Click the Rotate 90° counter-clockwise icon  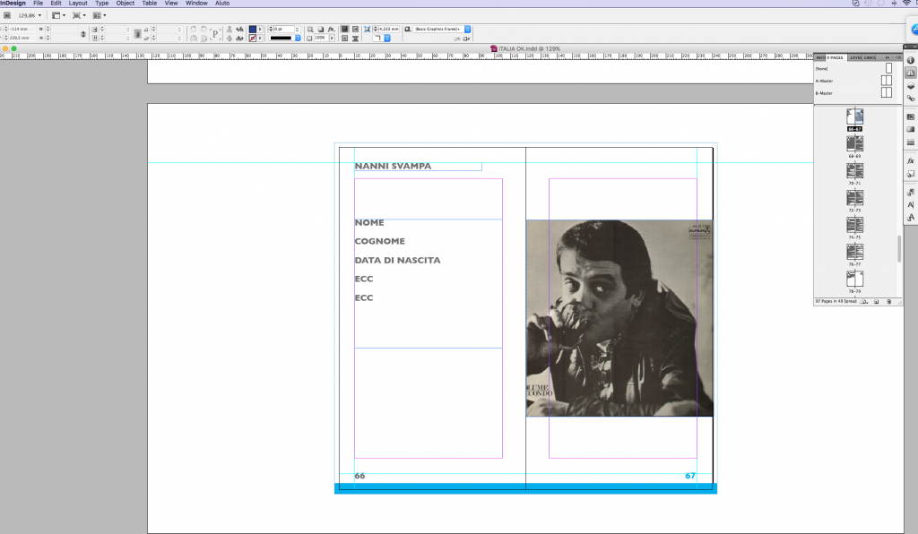coord(204,30)
